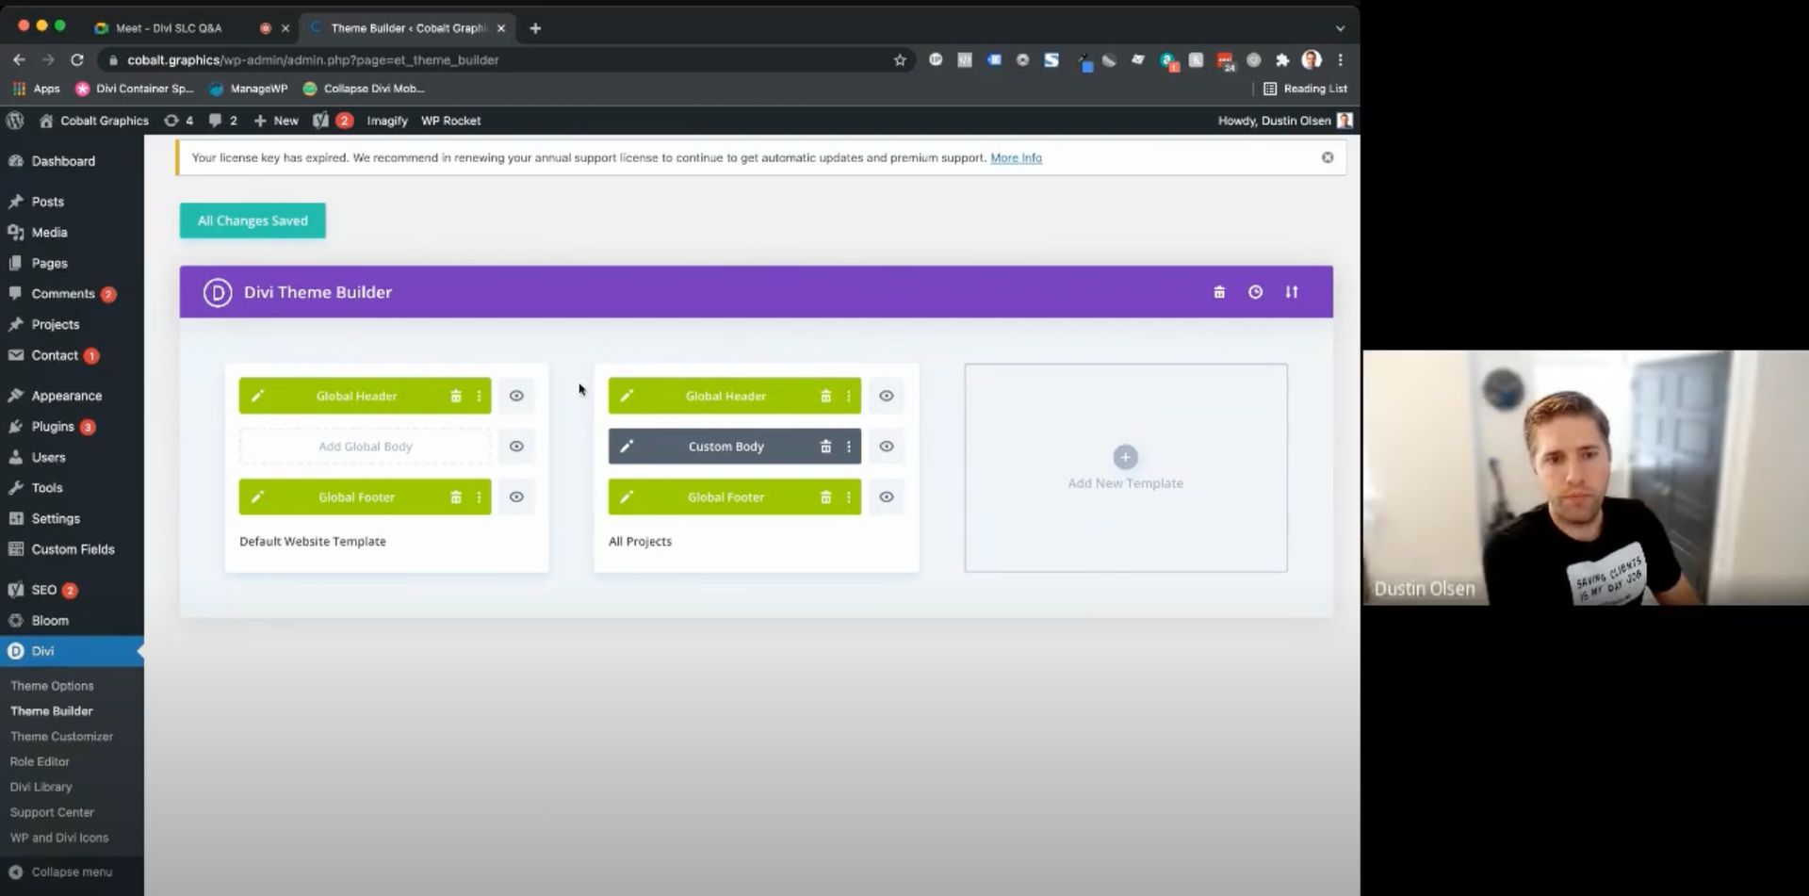This screenshot has height=896, width=1809.
Task: Dismiss the expired license key notice
Action: tap(1327, 157)
